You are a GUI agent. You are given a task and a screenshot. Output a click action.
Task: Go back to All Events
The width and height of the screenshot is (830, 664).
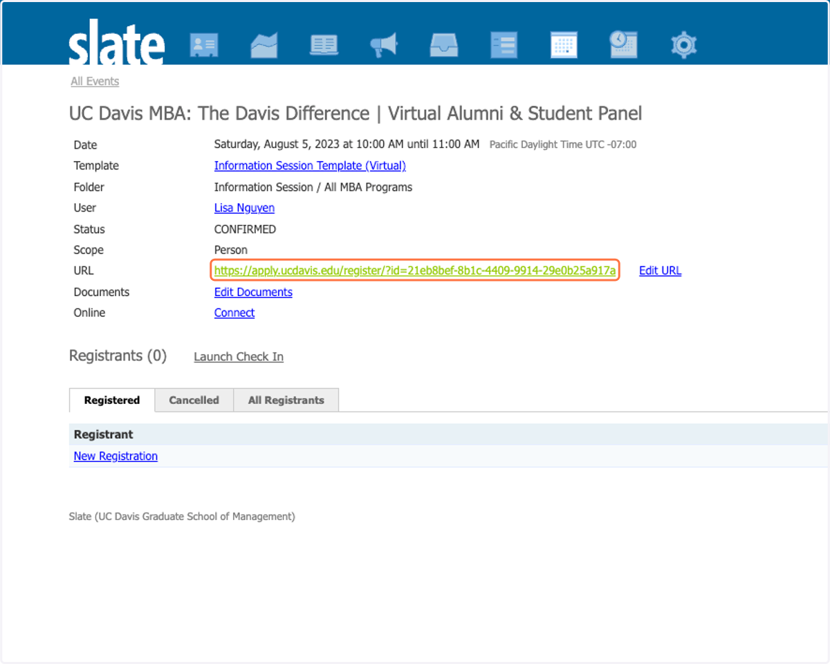click(95, 82)
